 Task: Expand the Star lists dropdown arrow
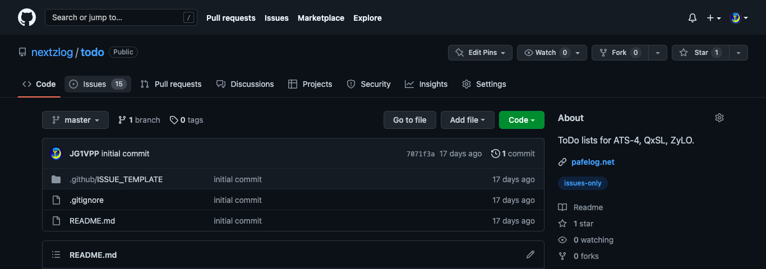pos(739,53)
